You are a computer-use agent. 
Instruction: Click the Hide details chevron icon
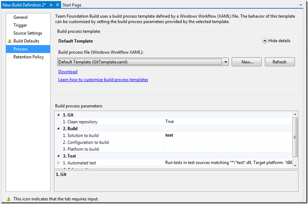click(265, 41)
